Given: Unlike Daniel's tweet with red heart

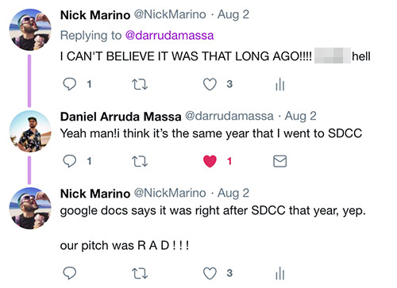Looking at the screenshot, I should tap(210, 161).
